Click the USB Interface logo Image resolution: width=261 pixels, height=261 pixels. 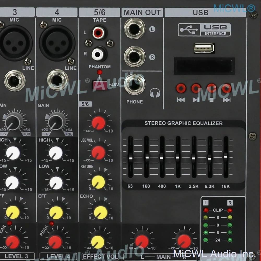(x=204, y=30)
